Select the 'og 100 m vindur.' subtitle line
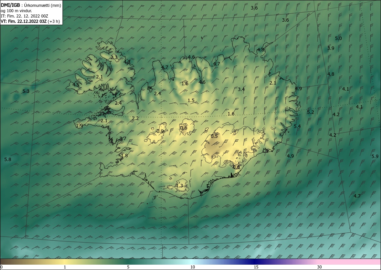The height and width of the screenshot is (270, 381). [x=16, y=11]
